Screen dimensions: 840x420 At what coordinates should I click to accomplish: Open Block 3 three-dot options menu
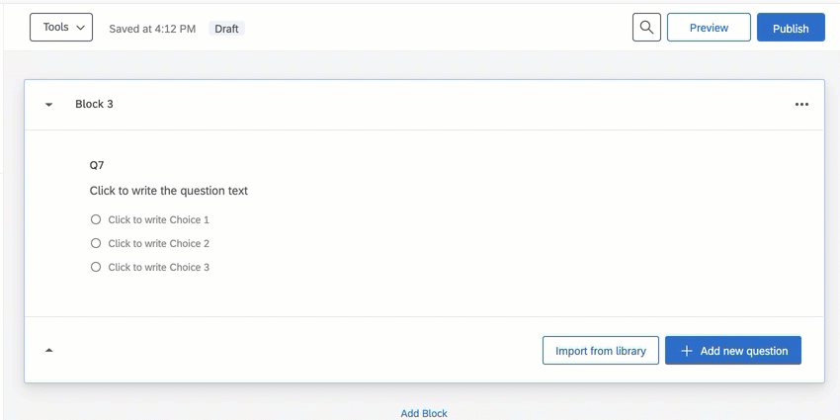(x=801, y=105)
